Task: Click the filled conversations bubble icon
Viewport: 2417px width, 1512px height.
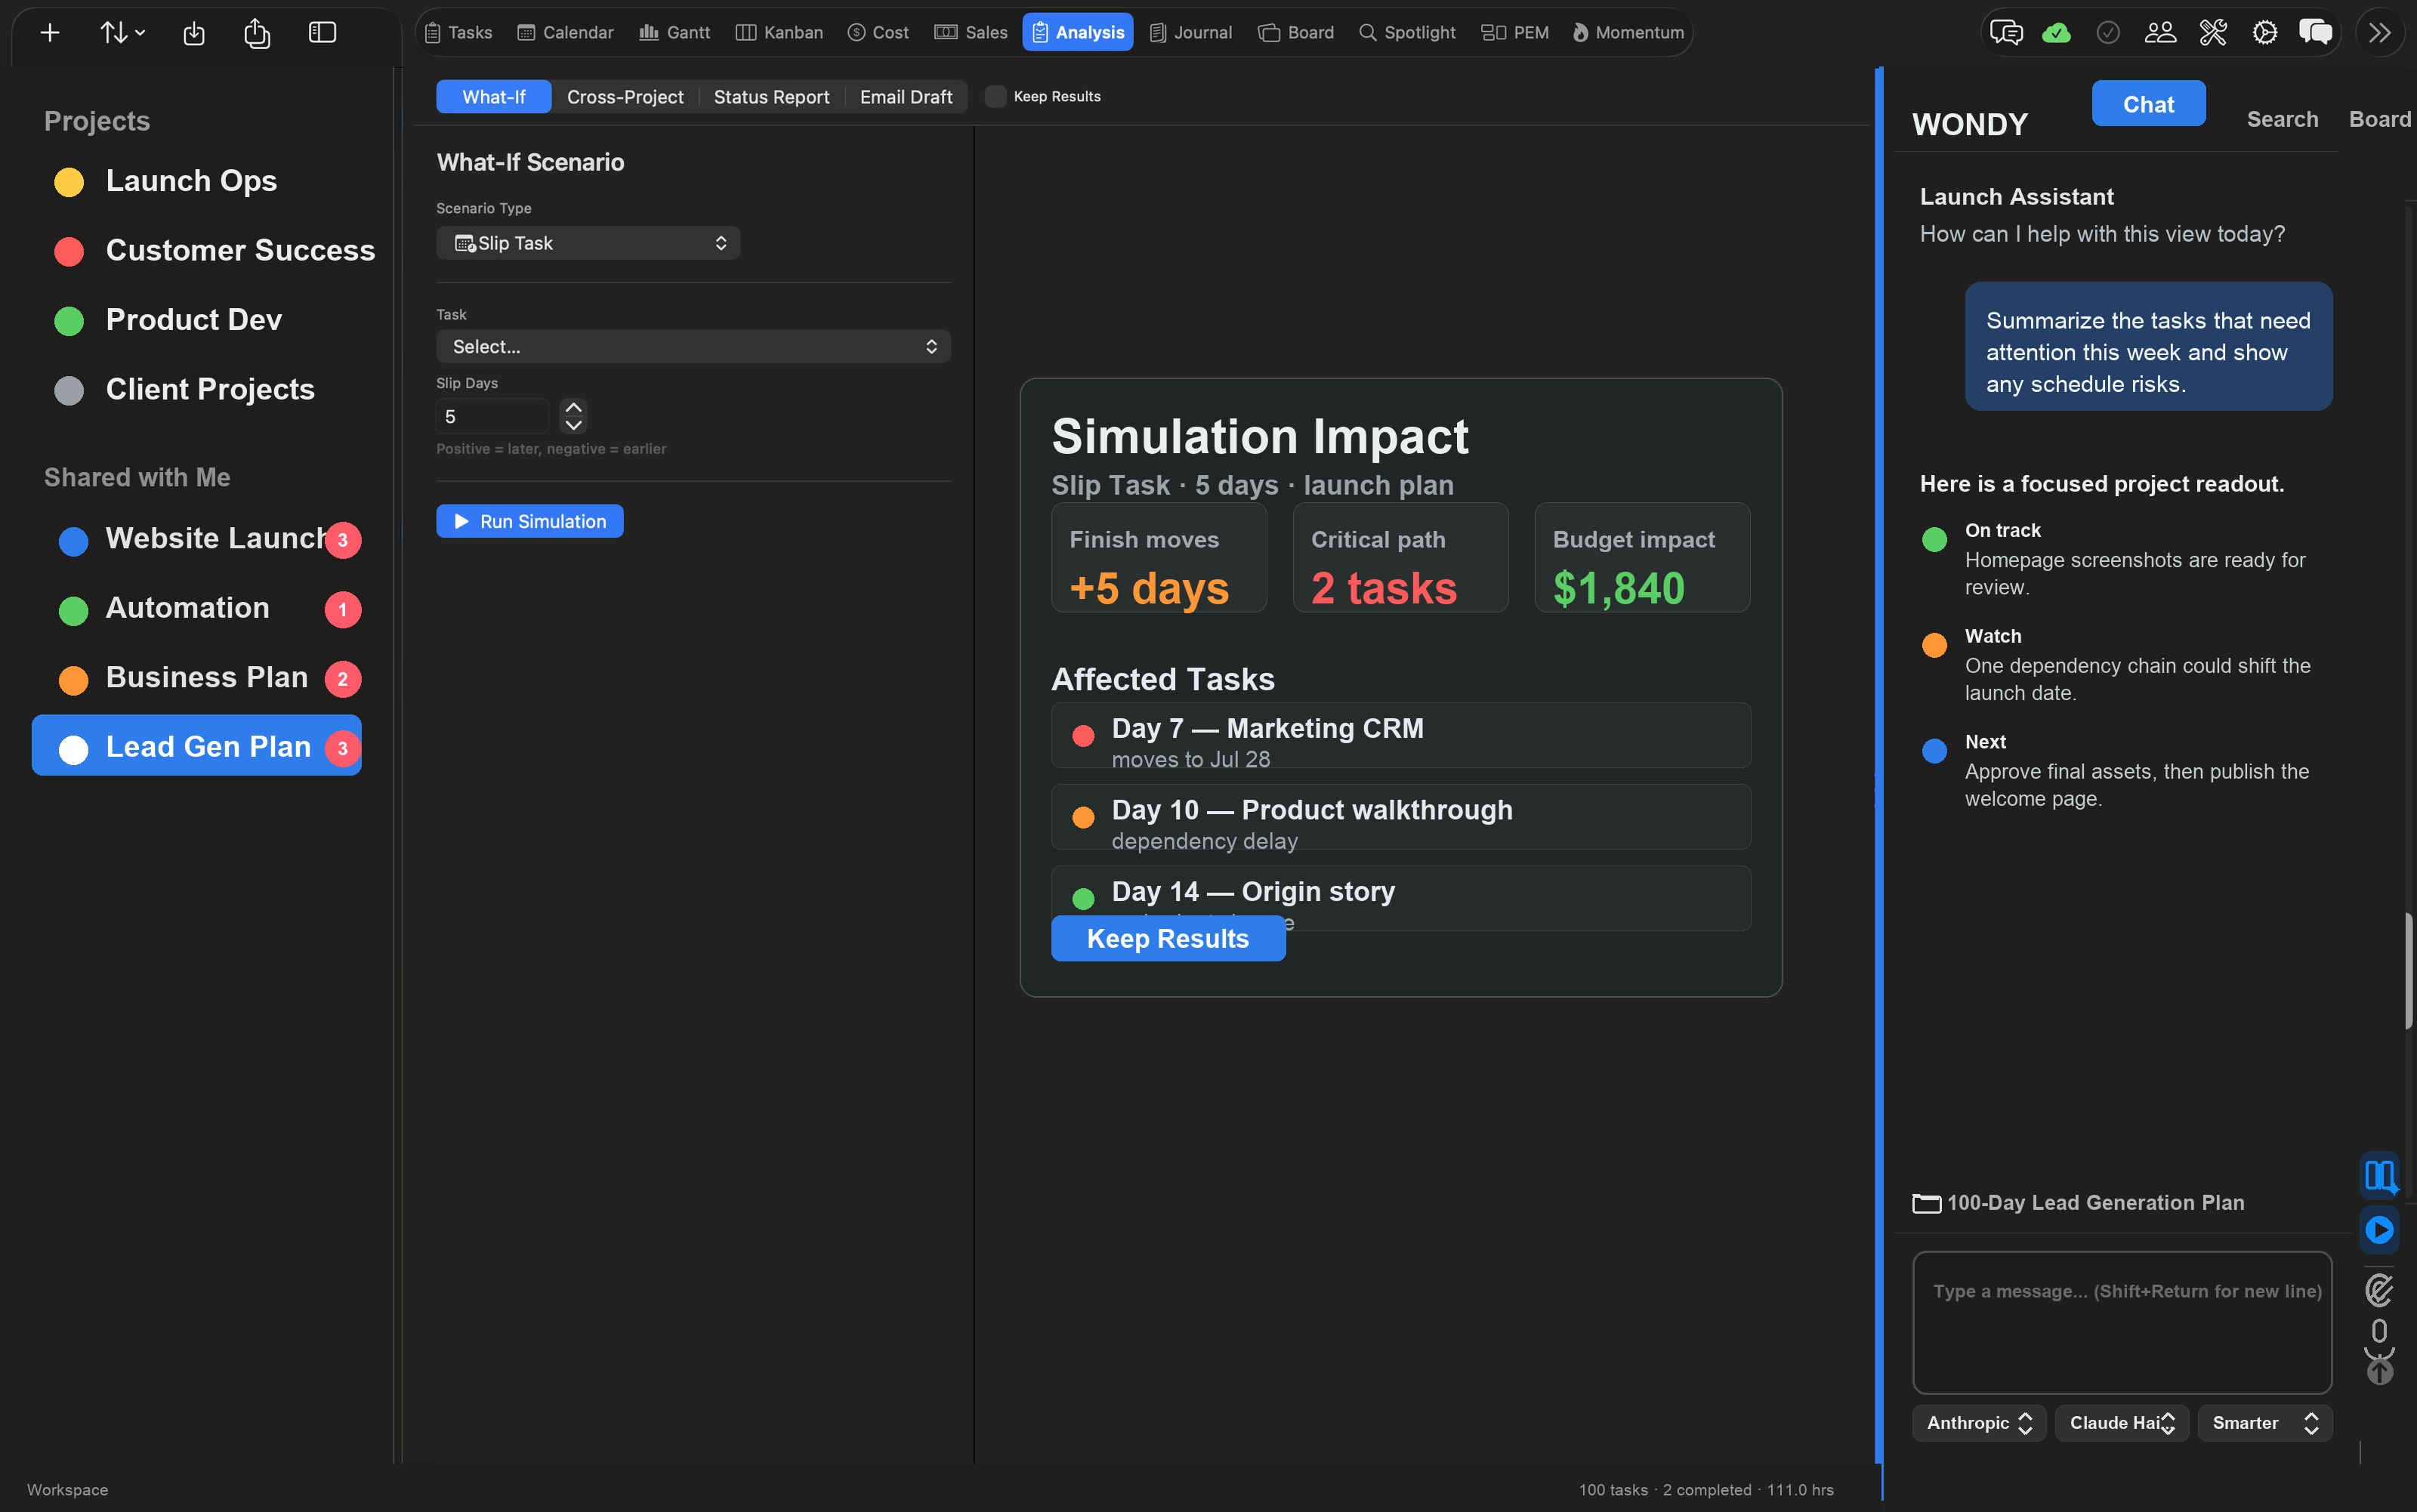Action: point(2316,33)
